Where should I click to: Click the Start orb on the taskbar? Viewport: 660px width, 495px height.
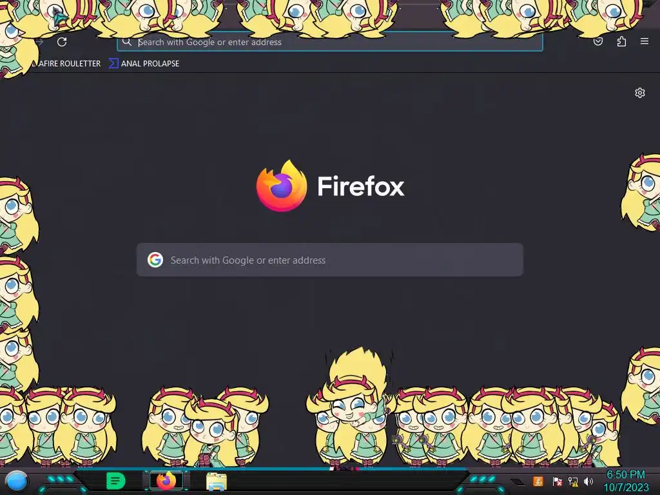click(x=16, y=481)
